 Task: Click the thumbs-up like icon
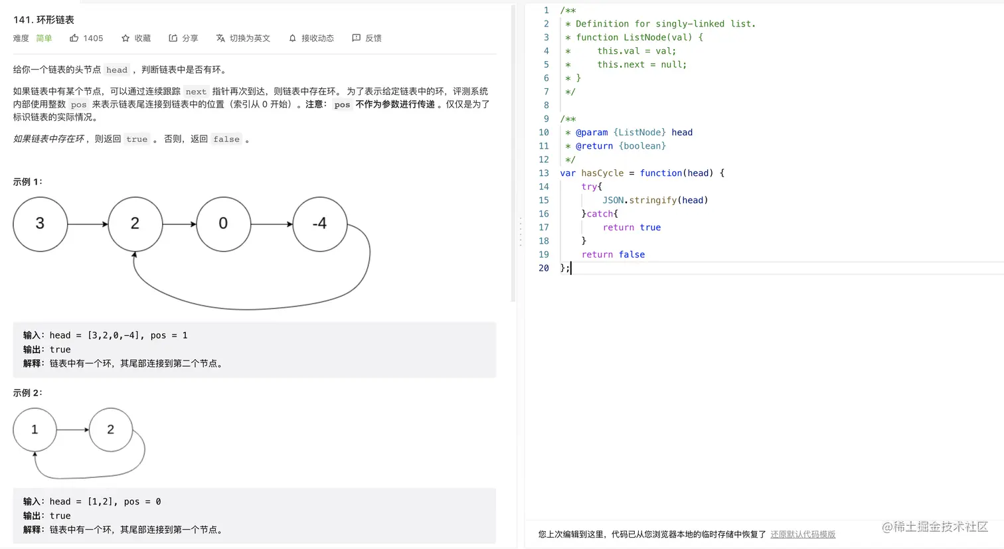74,39
